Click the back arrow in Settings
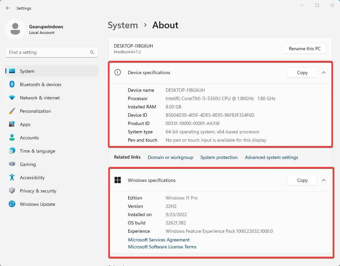Screen dimensions: 340x266 coord(8,8)
